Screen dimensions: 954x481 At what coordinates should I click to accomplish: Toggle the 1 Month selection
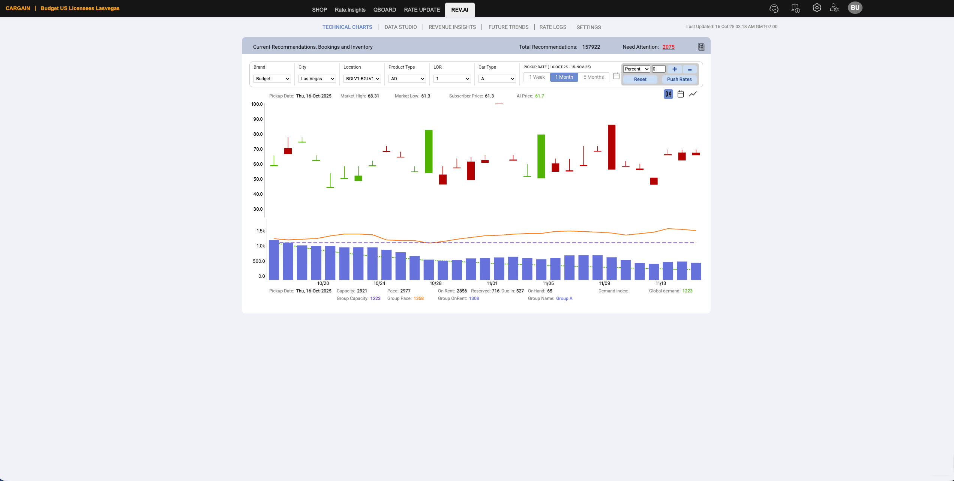tap(564, 77)
